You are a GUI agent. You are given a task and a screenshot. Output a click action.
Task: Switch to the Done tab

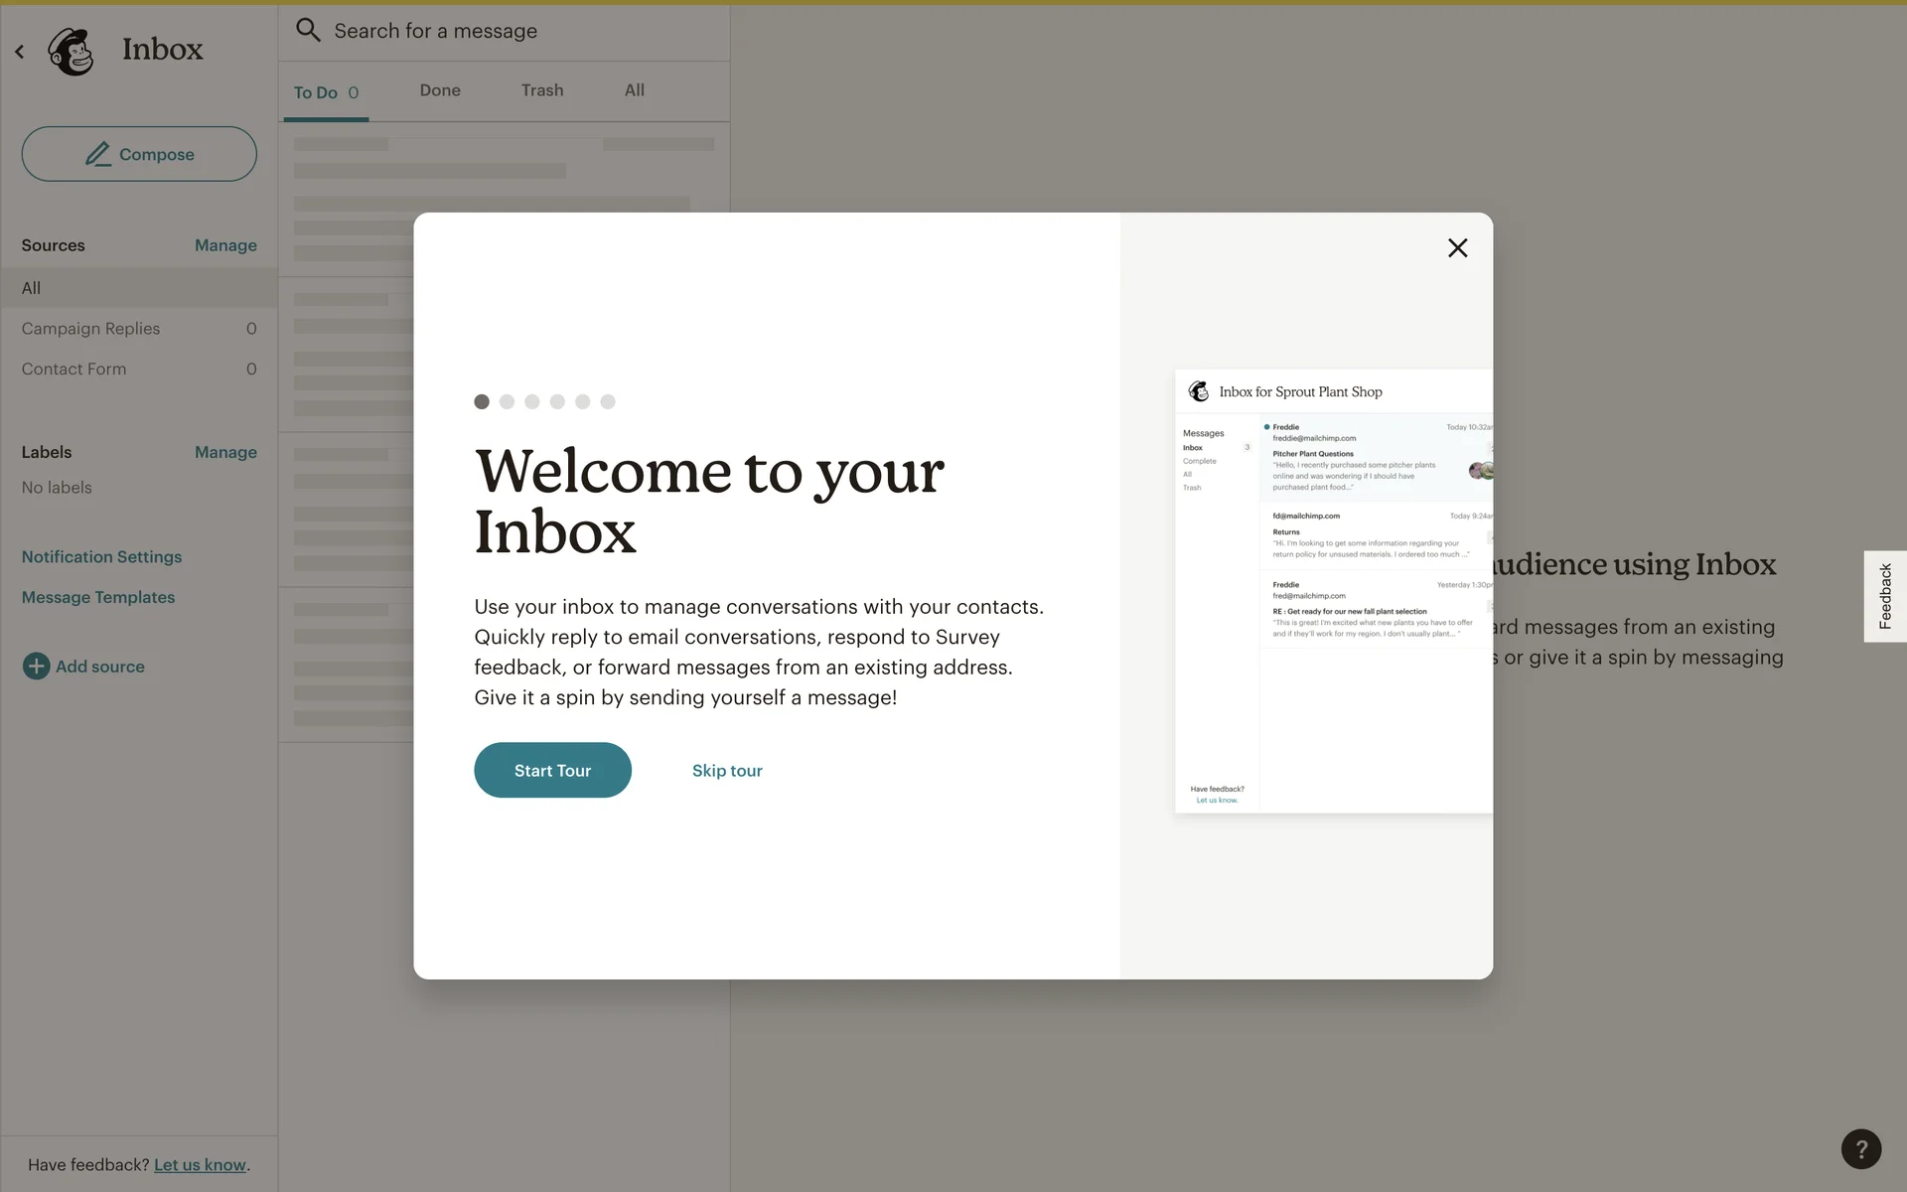440,90
